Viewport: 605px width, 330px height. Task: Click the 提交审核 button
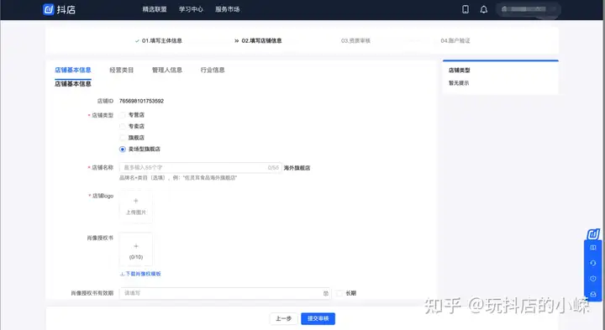318,318
